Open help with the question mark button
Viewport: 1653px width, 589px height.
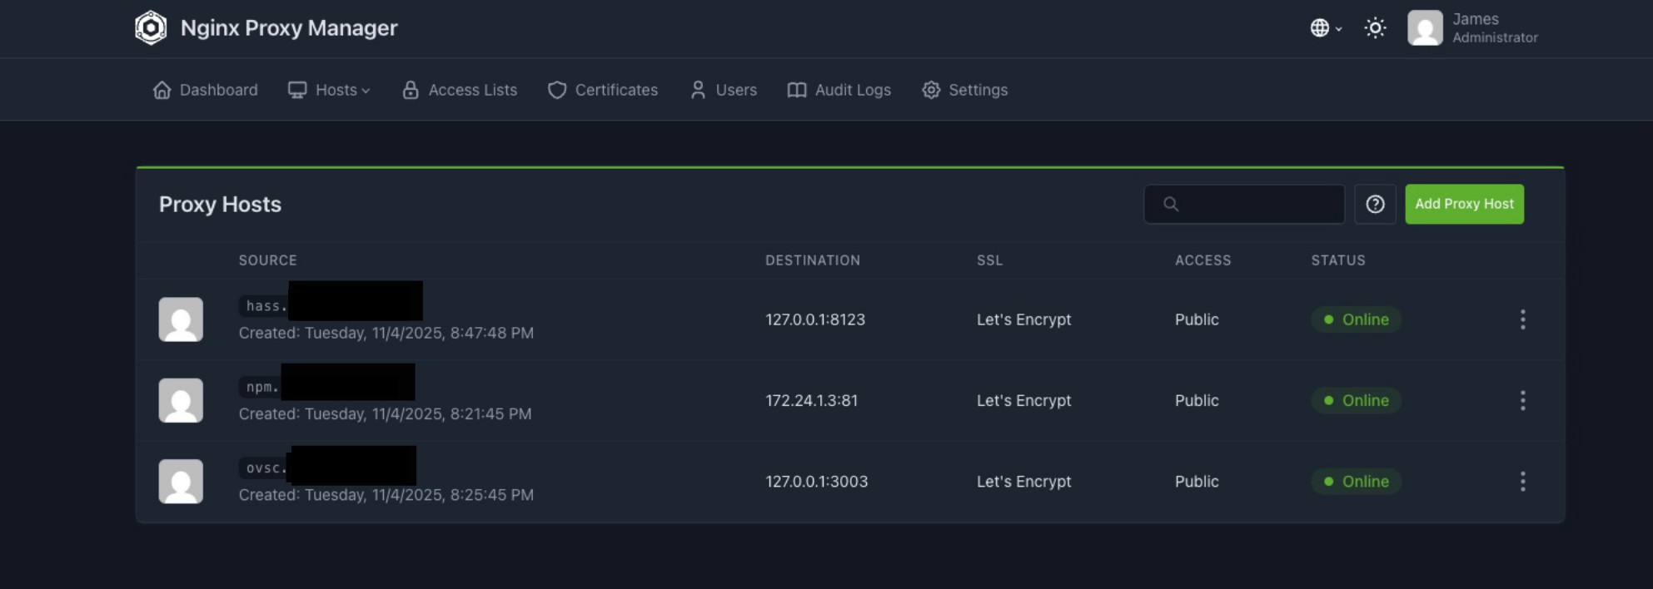1375,204
